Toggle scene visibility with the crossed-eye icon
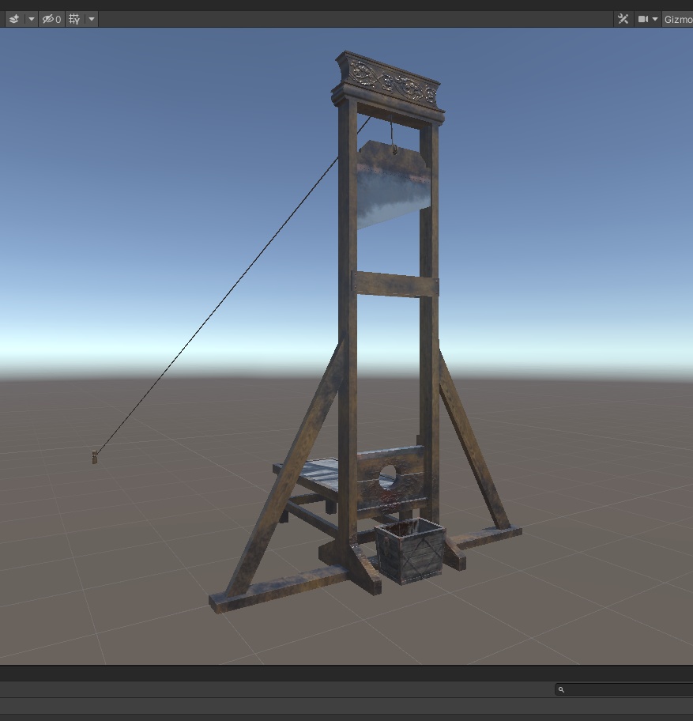693x721 pixels. click(x=47, y=18)
